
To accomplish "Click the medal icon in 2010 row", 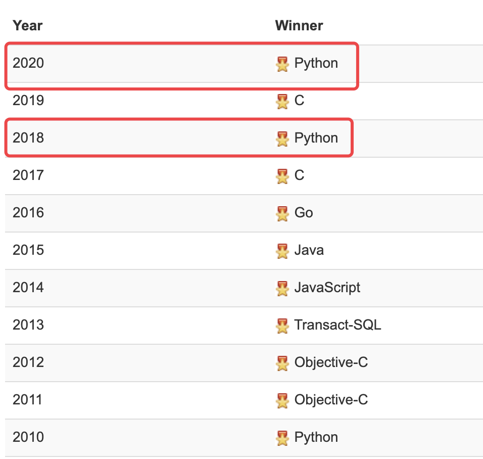I will click(282, 438).
